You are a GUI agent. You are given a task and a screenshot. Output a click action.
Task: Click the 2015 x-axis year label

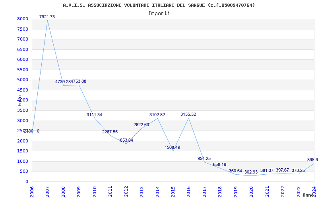(x=173, y=192)
